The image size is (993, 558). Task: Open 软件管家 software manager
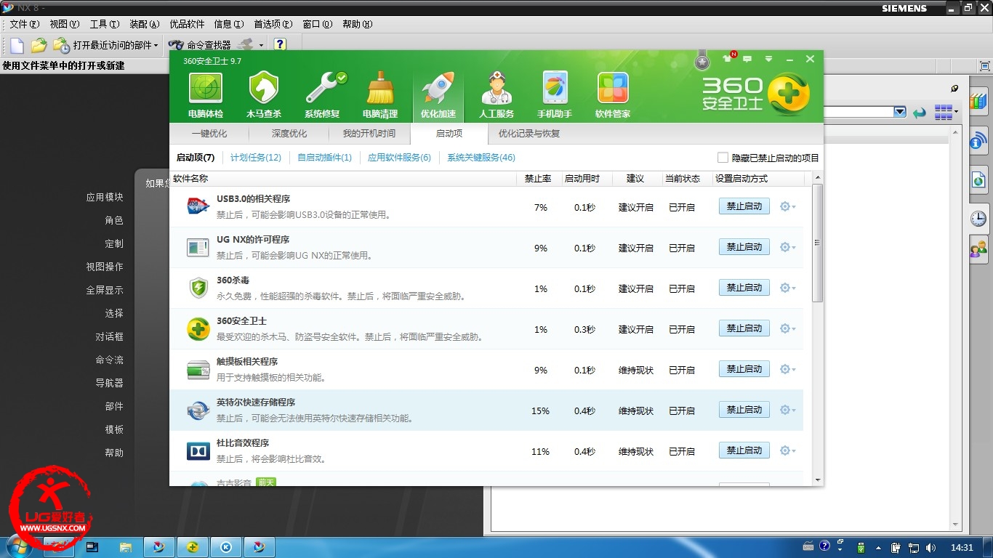pyautogui.click(x=613, y=94)
